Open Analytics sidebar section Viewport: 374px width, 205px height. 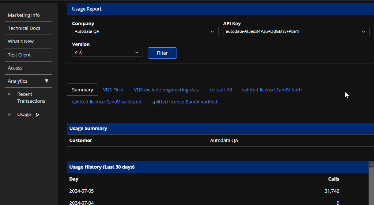click(18, 81)
